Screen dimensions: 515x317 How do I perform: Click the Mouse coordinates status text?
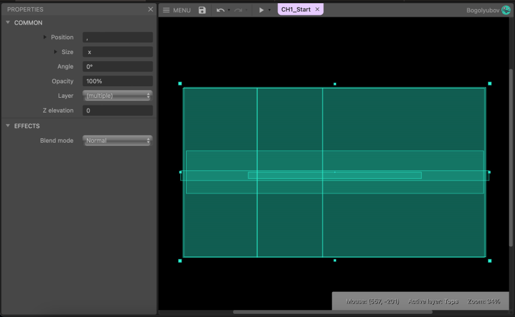(372, 302)
